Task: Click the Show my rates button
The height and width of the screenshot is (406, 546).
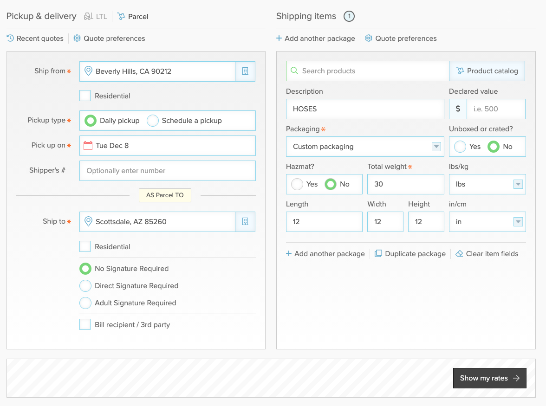Action: (489, 378)
